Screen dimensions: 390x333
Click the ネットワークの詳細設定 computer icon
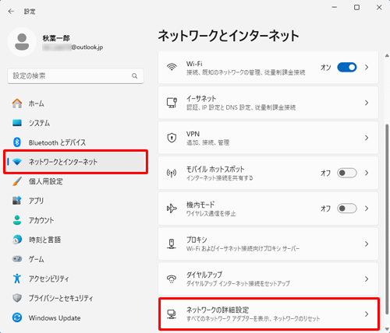172,314
